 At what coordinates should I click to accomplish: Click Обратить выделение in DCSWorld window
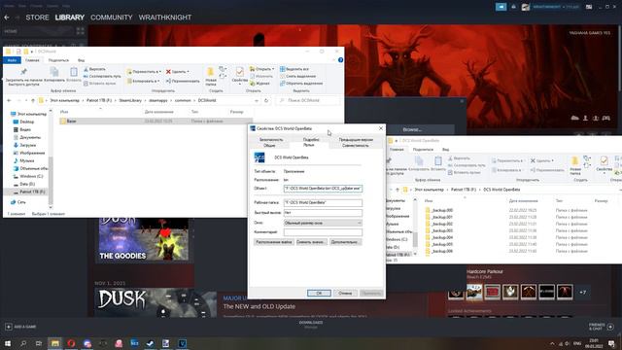pos(301,84)
